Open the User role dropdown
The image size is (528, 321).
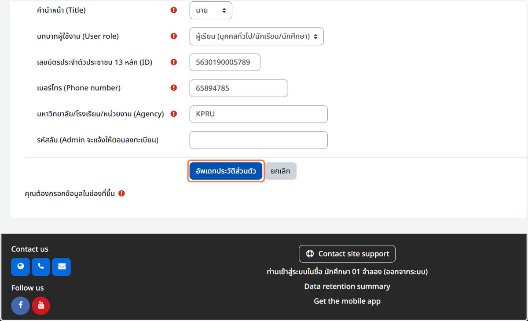point(257,36)
